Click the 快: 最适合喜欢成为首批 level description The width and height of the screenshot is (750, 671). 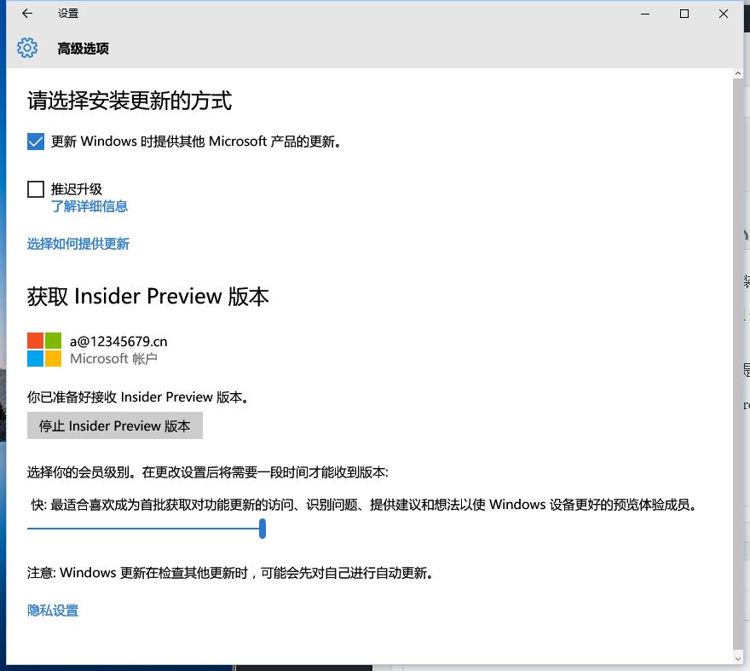coord(365,505)
